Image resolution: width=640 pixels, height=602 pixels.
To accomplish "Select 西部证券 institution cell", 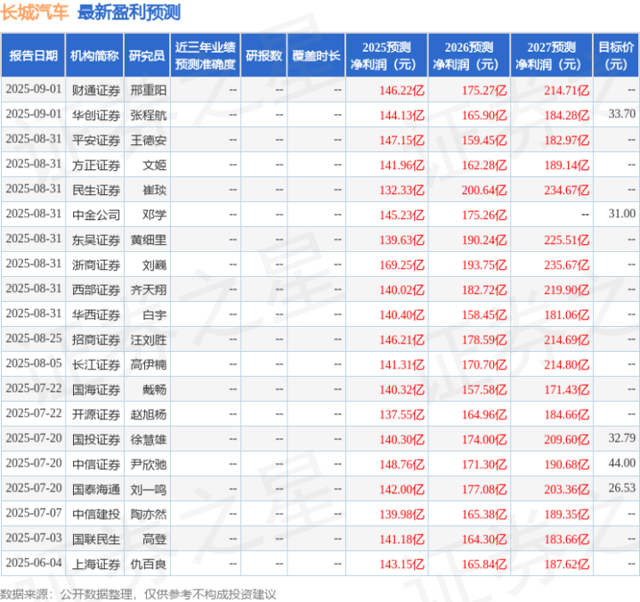I will pos(96,290).
